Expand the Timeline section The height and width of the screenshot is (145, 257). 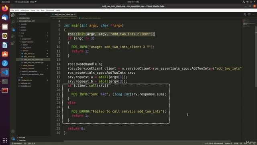(22, 141)
